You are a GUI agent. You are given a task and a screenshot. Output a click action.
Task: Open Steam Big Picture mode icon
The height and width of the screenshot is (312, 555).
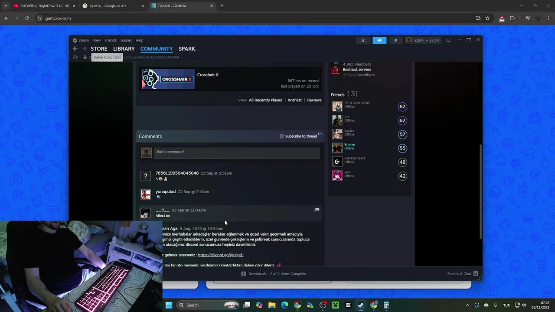click(x=448, y=40)
